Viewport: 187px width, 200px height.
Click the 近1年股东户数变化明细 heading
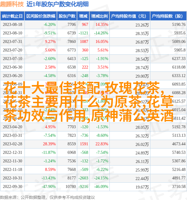(x=57, y=4)
